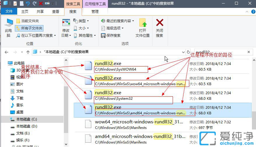The image size is (256, 147).
Task: Switch to the 查看 (View) ribbon tab
Action: click(x=55, y=12)
